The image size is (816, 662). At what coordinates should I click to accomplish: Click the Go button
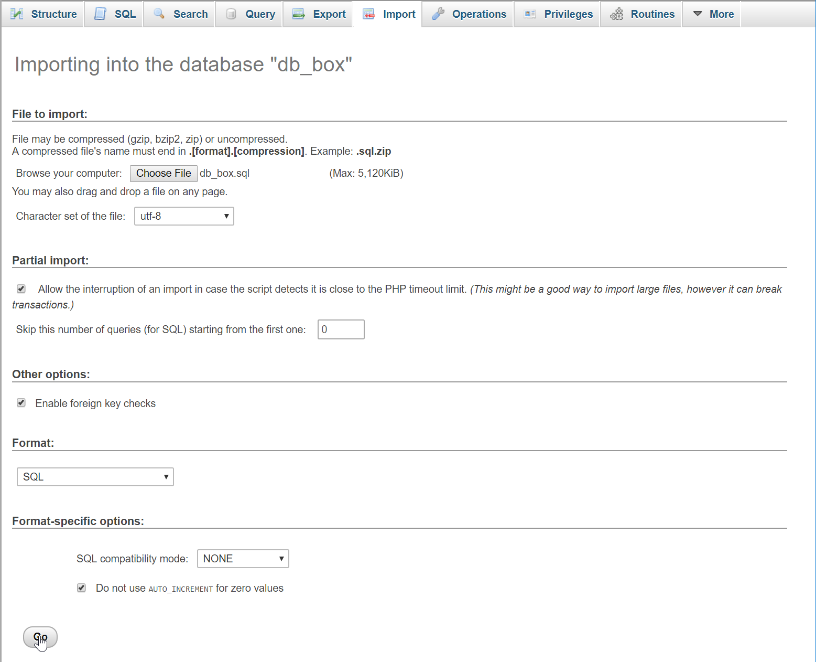[x=40, y=637]
